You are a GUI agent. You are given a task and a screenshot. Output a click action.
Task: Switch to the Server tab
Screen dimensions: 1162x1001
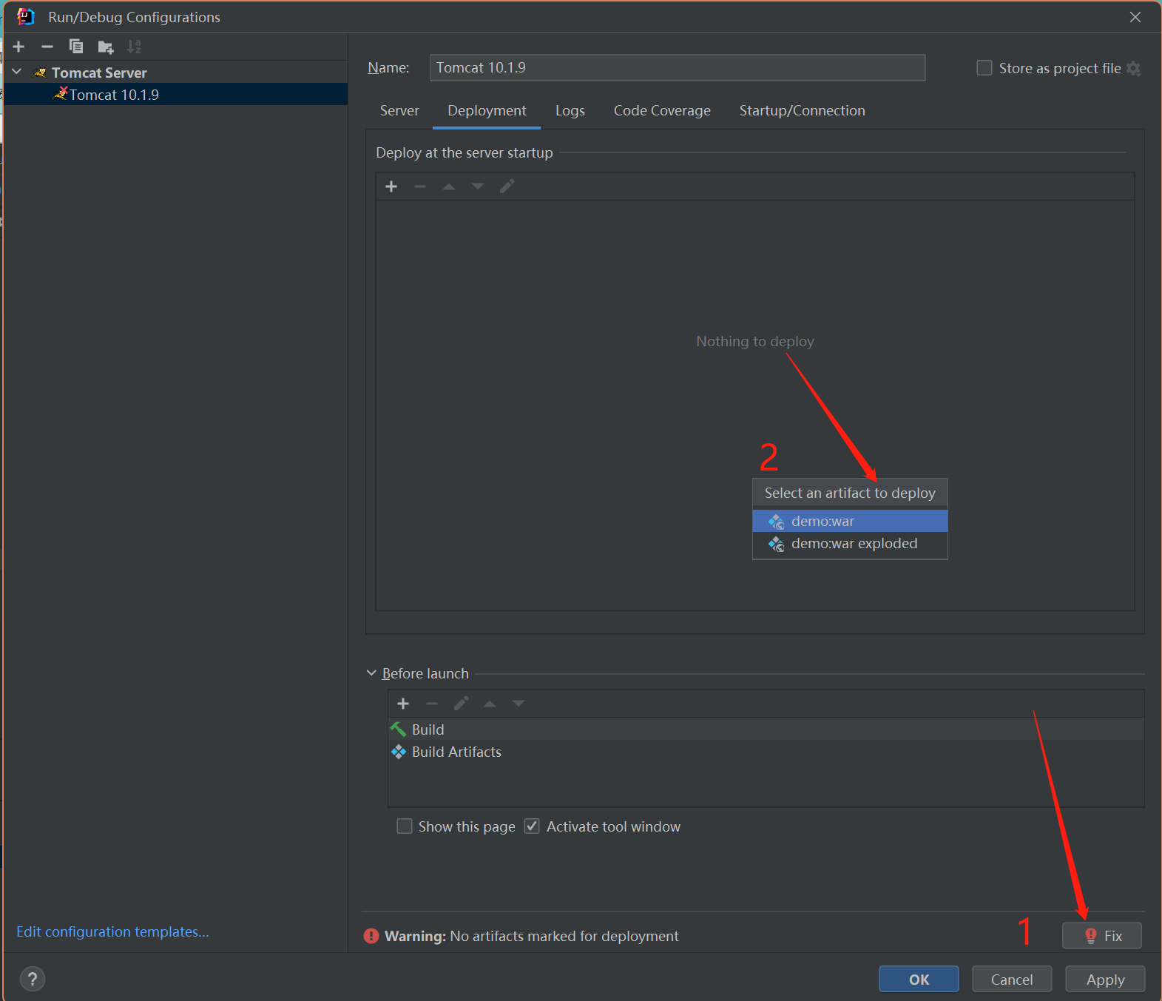[x=399, y=110]
